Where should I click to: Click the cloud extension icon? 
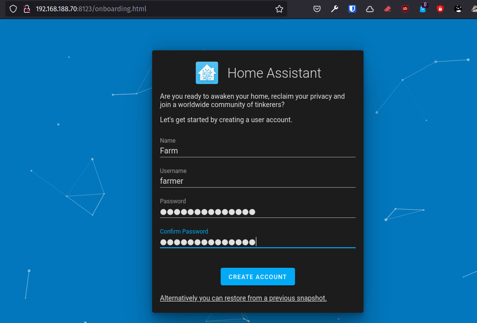(370, 9)
